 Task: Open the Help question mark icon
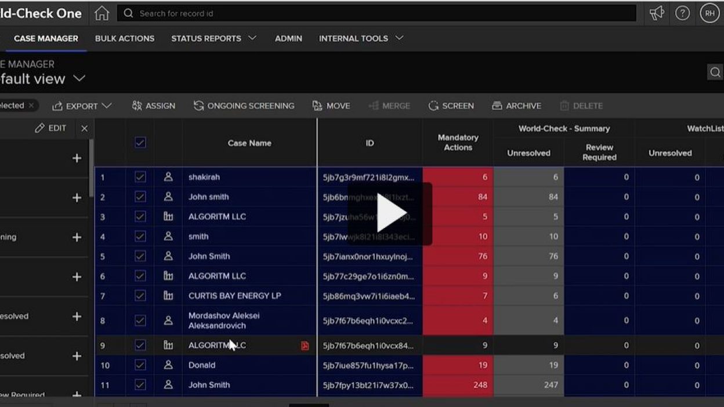683,13
